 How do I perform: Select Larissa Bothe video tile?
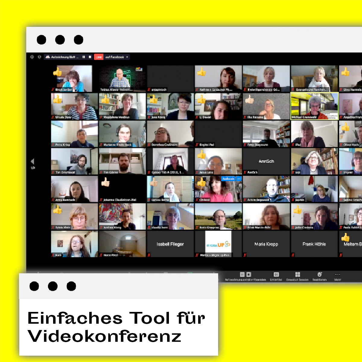click(170, 189)
